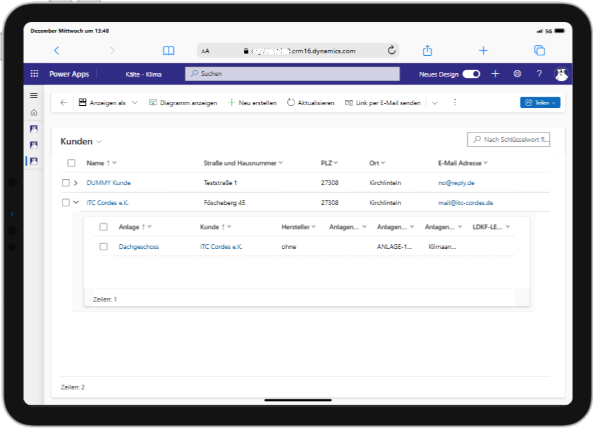Open the Safari share icon
The image size is (593, 428).
pyautogui.click(x=428, y=51)
